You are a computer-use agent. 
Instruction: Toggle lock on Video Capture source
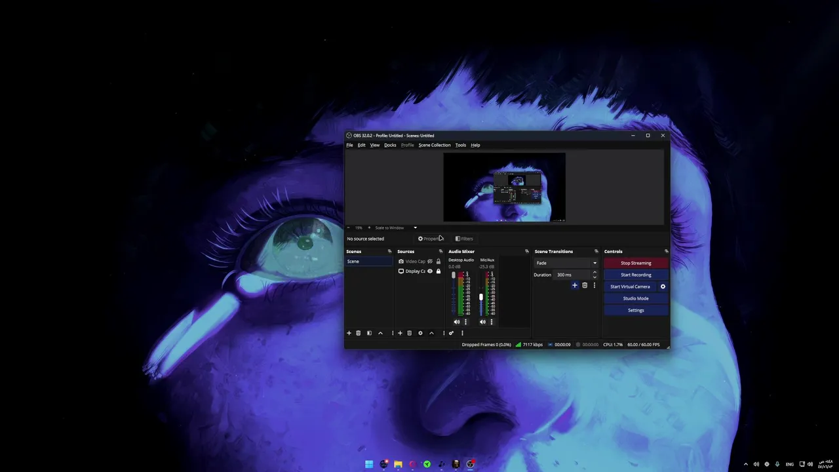click(439, 262)
